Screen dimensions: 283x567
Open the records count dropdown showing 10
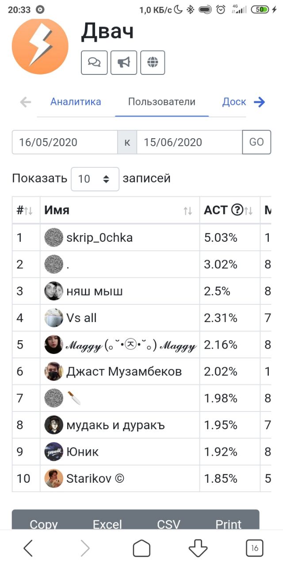(95, 179)
